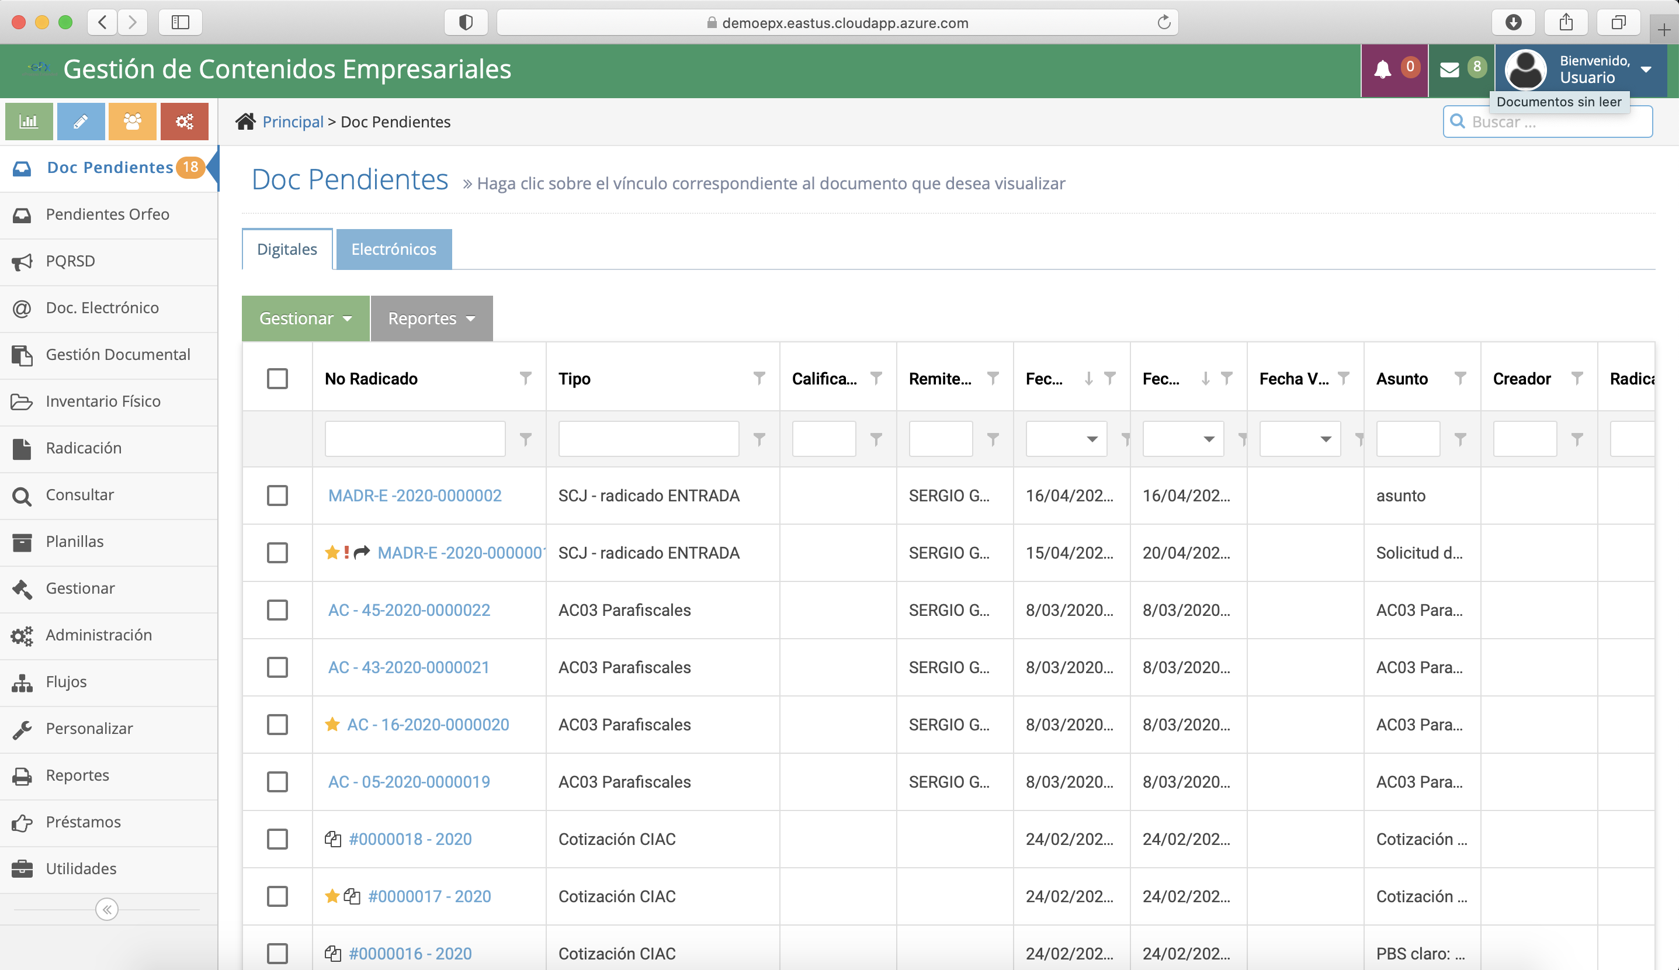Focus the Buscar search field
The height and width of the screenshot is (970, 1679).
pyautogui.click(x=1548, y=122)
